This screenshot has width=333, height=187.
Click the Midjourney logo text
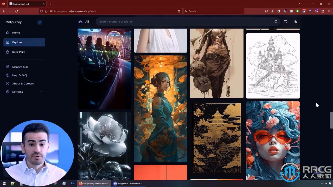[x=14, y=22]
